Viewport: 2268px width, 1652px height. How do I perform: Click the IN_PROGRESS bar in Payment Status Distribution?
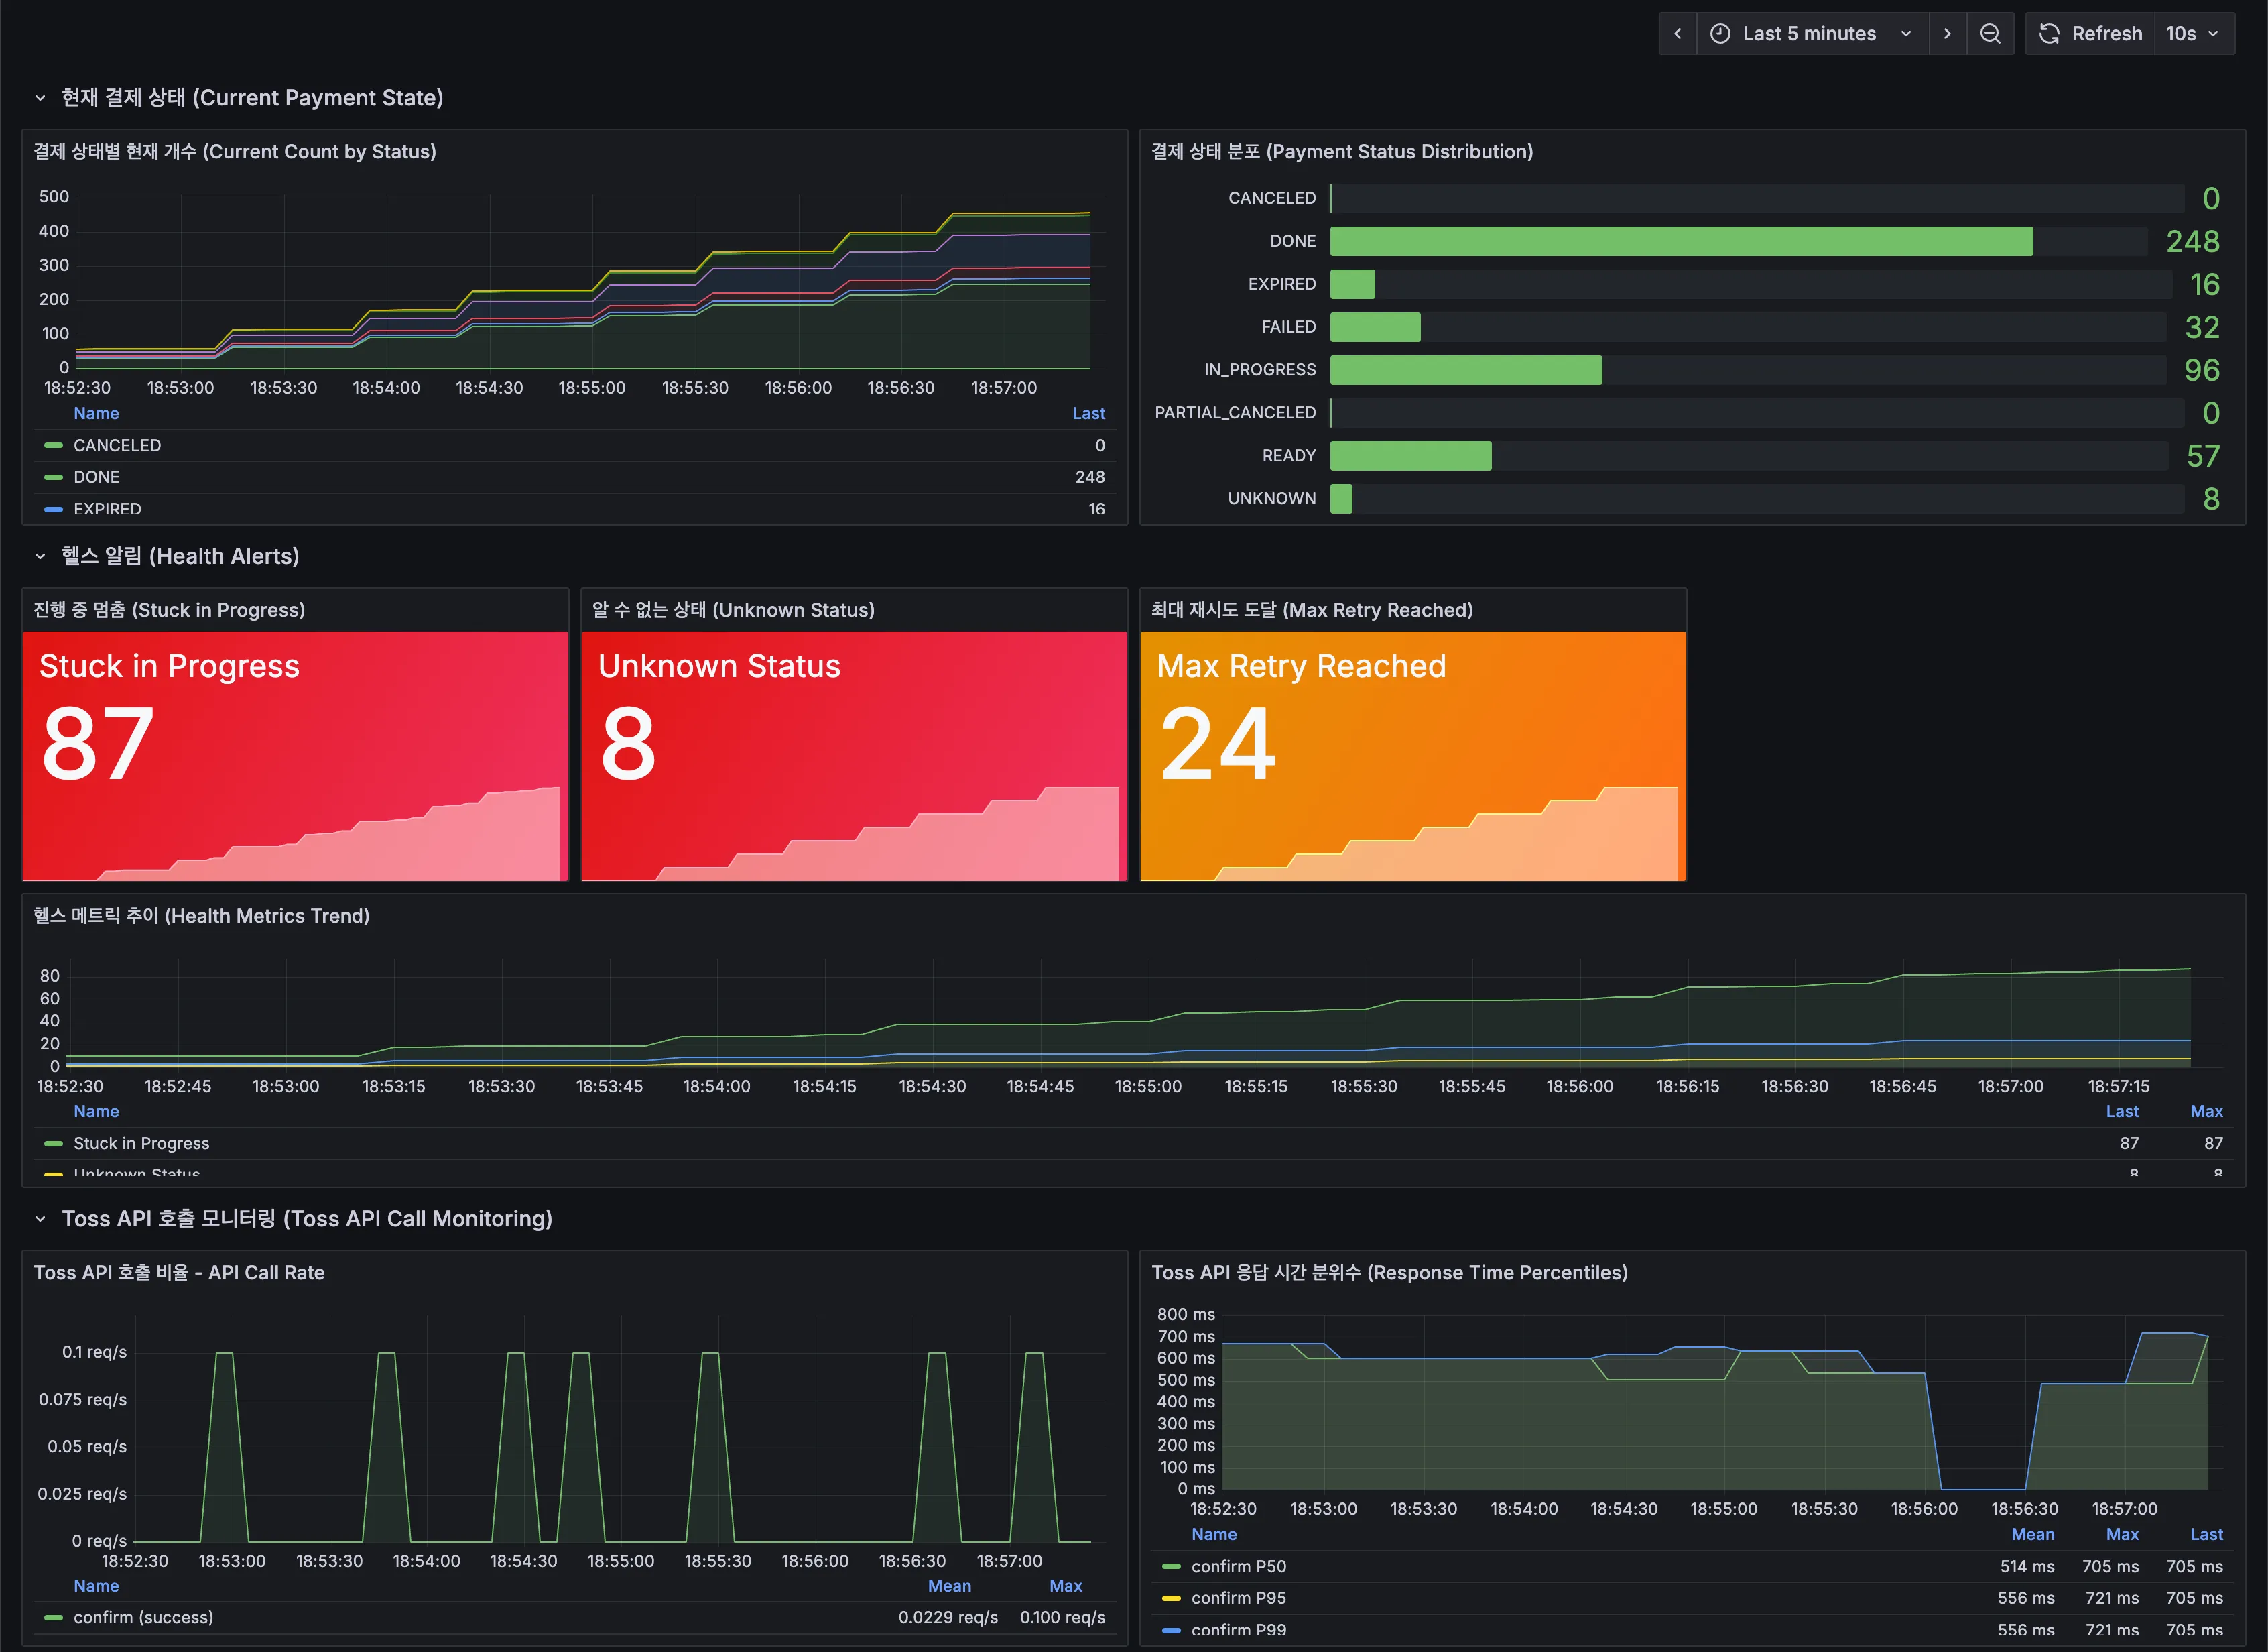1465,370
